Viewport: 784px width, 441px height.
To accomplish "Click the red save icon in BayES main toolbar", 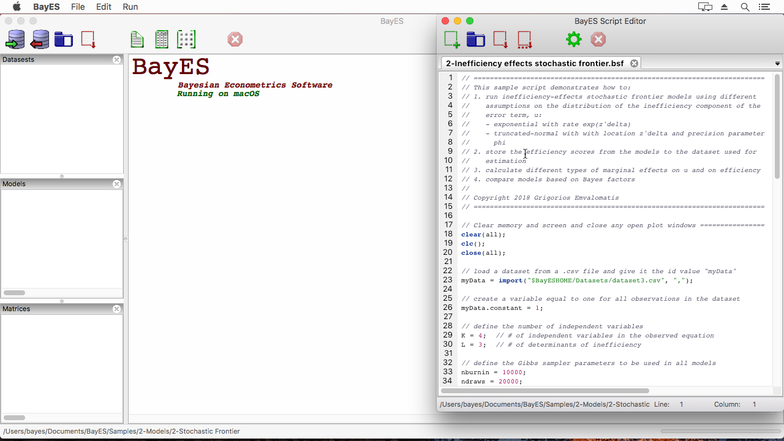I will click(x=88, y=39).
